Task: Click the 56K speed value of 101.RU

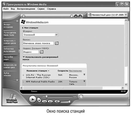Action: tap(60, 75)
